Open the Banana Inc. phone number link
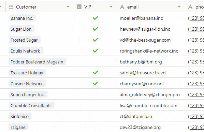204x132 pixels. [196, 18]
